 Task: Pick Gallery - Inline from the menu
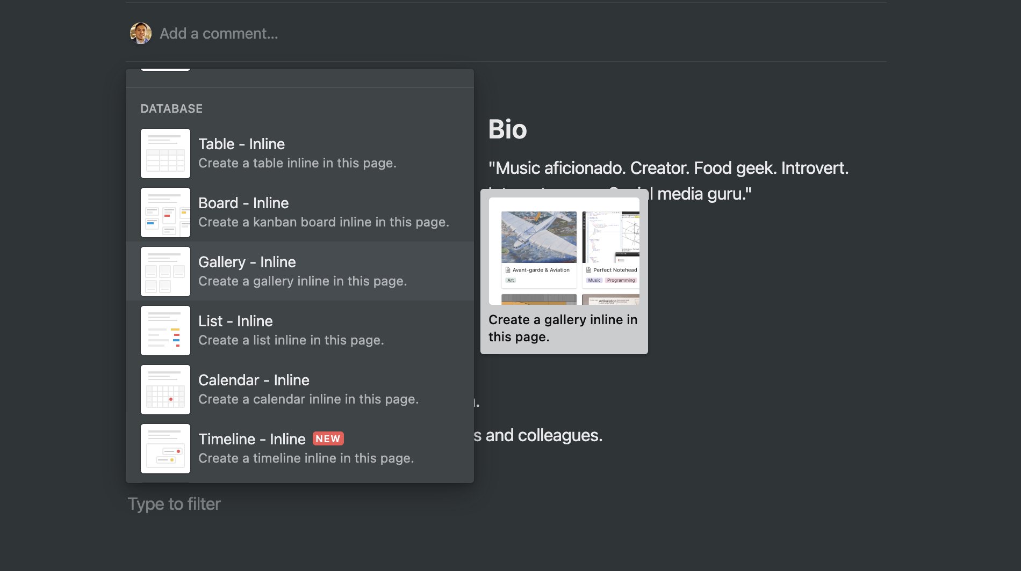pos(300,272)
